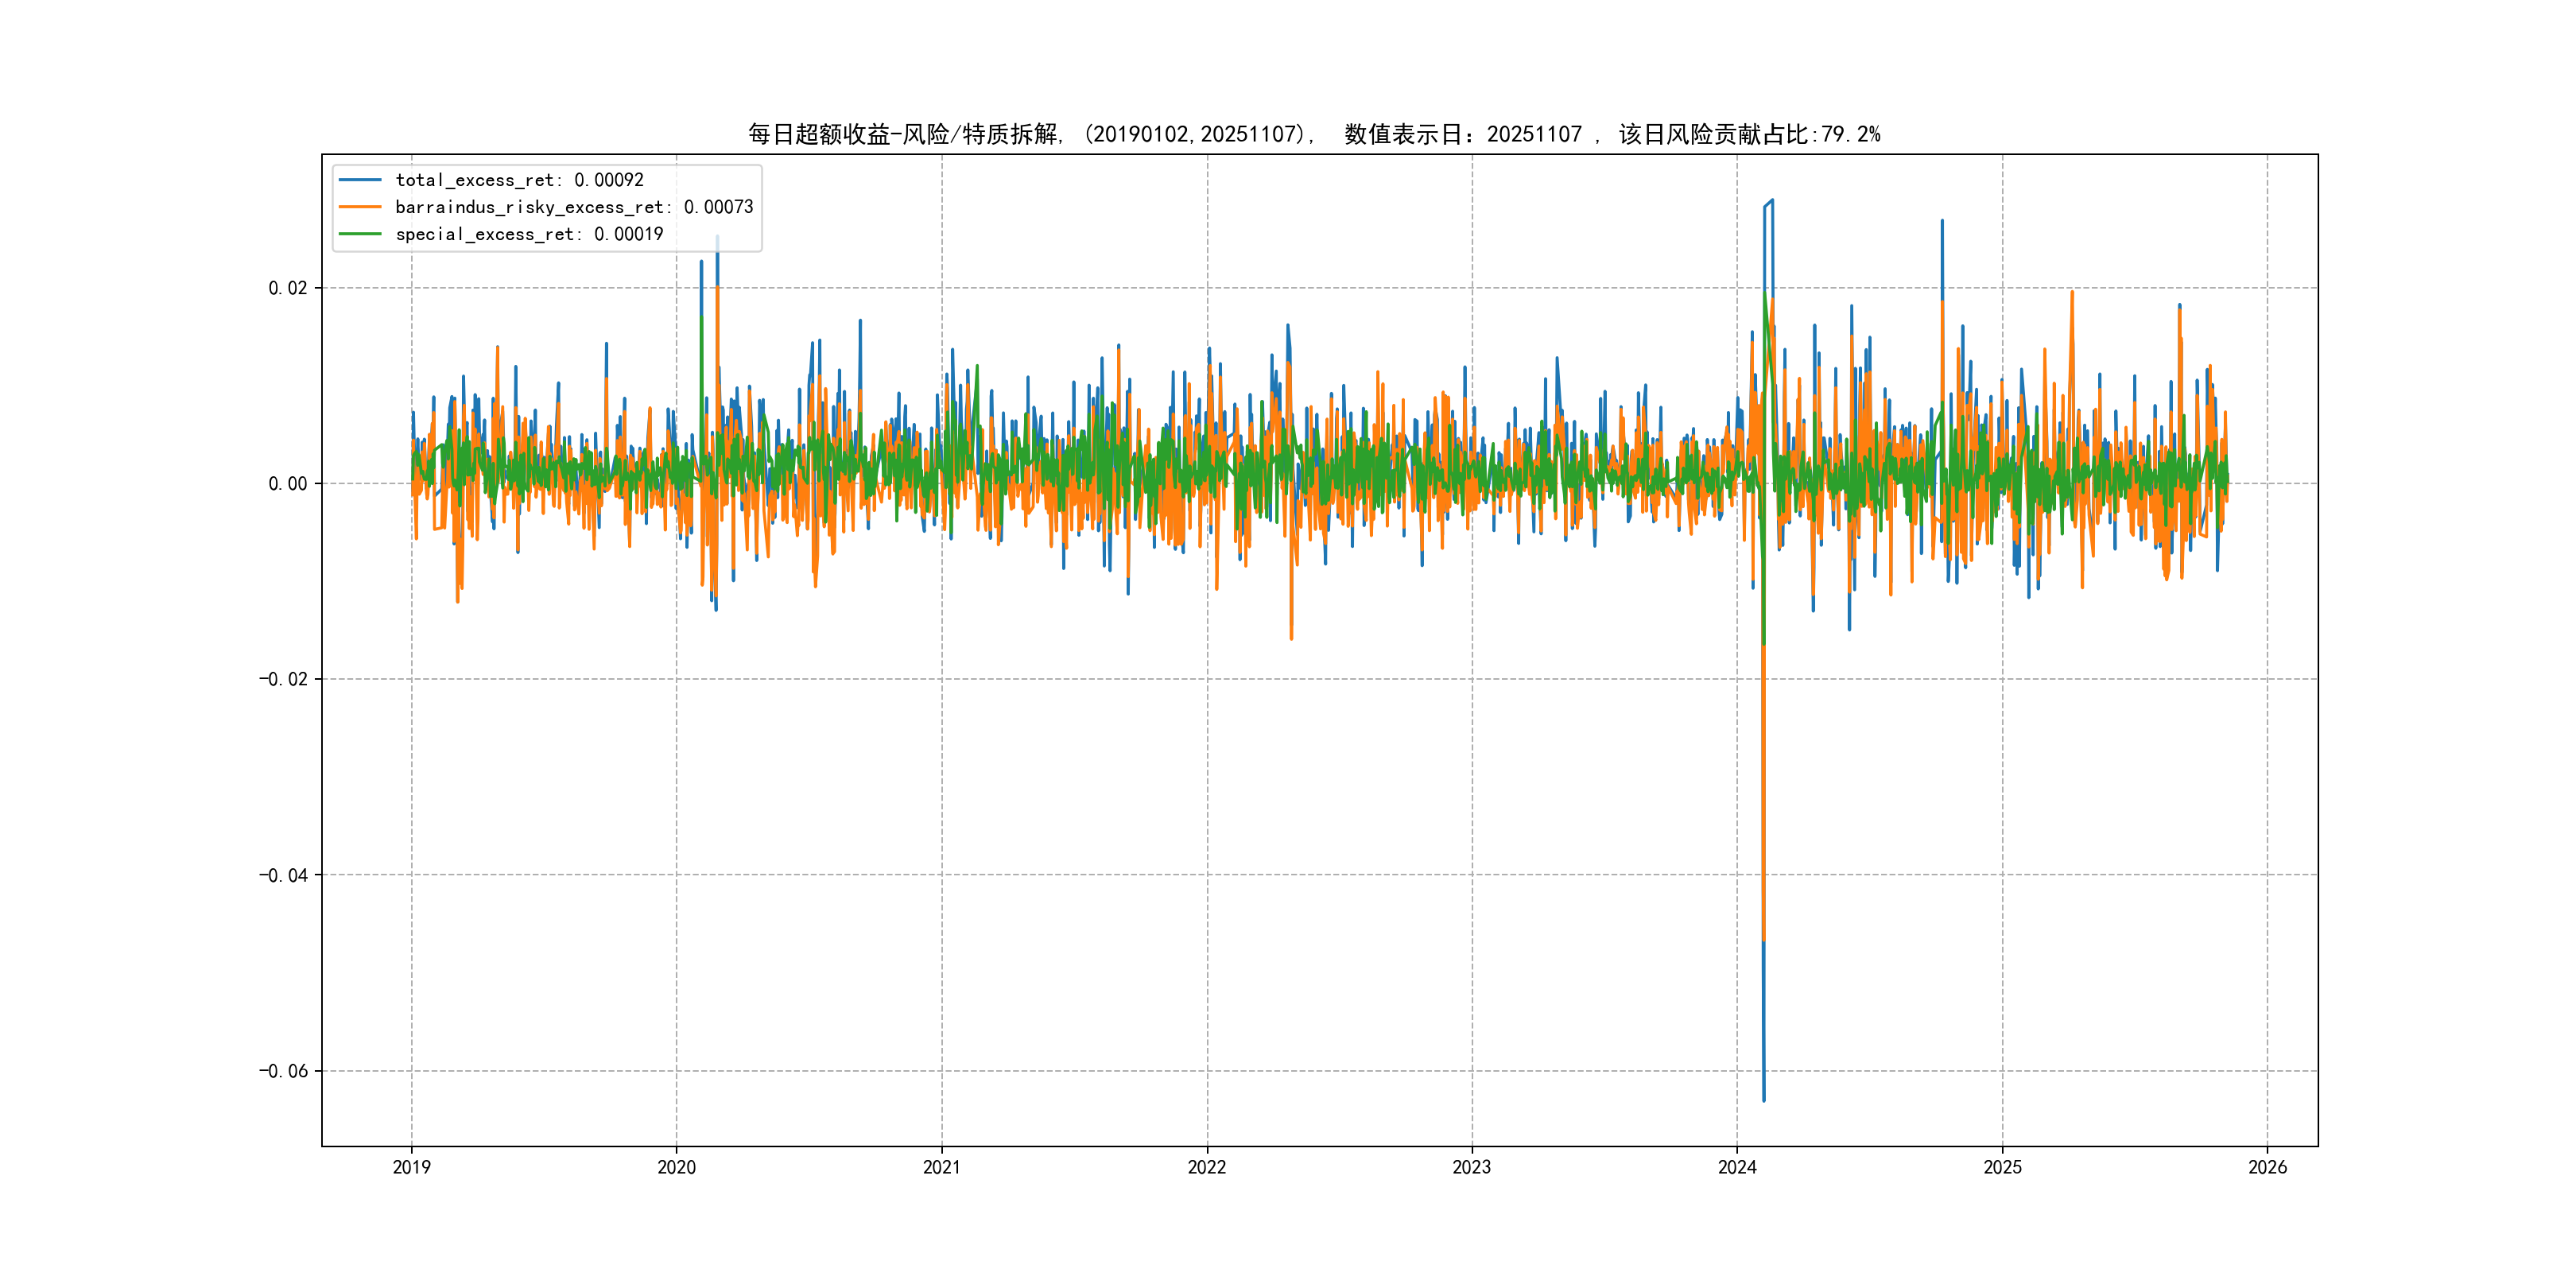2576x1288 pixels.
Task: Click the -0.06 y-axis tick label
Action: [283, 1071]
